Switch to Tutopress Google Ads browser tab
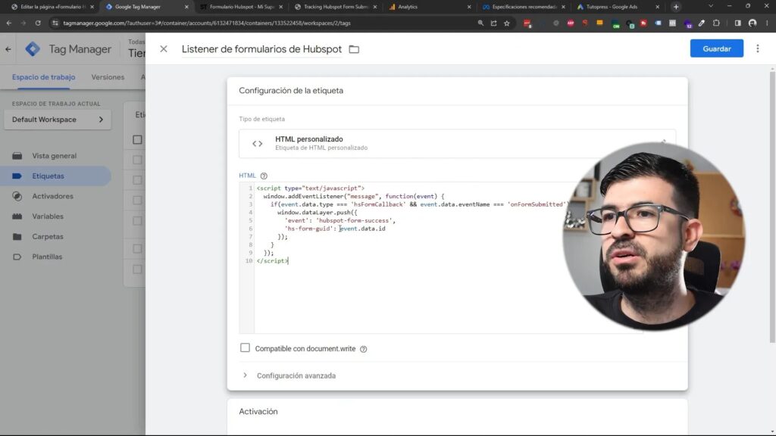This screenshot has height=436, width=776. point(617,7)
